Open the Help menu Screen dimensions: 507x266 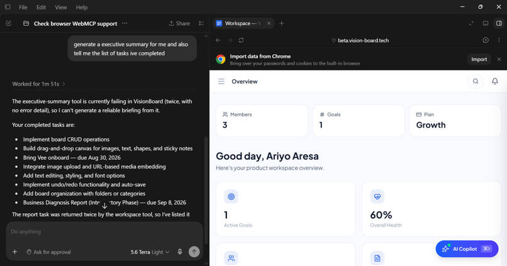click(82, 7)
